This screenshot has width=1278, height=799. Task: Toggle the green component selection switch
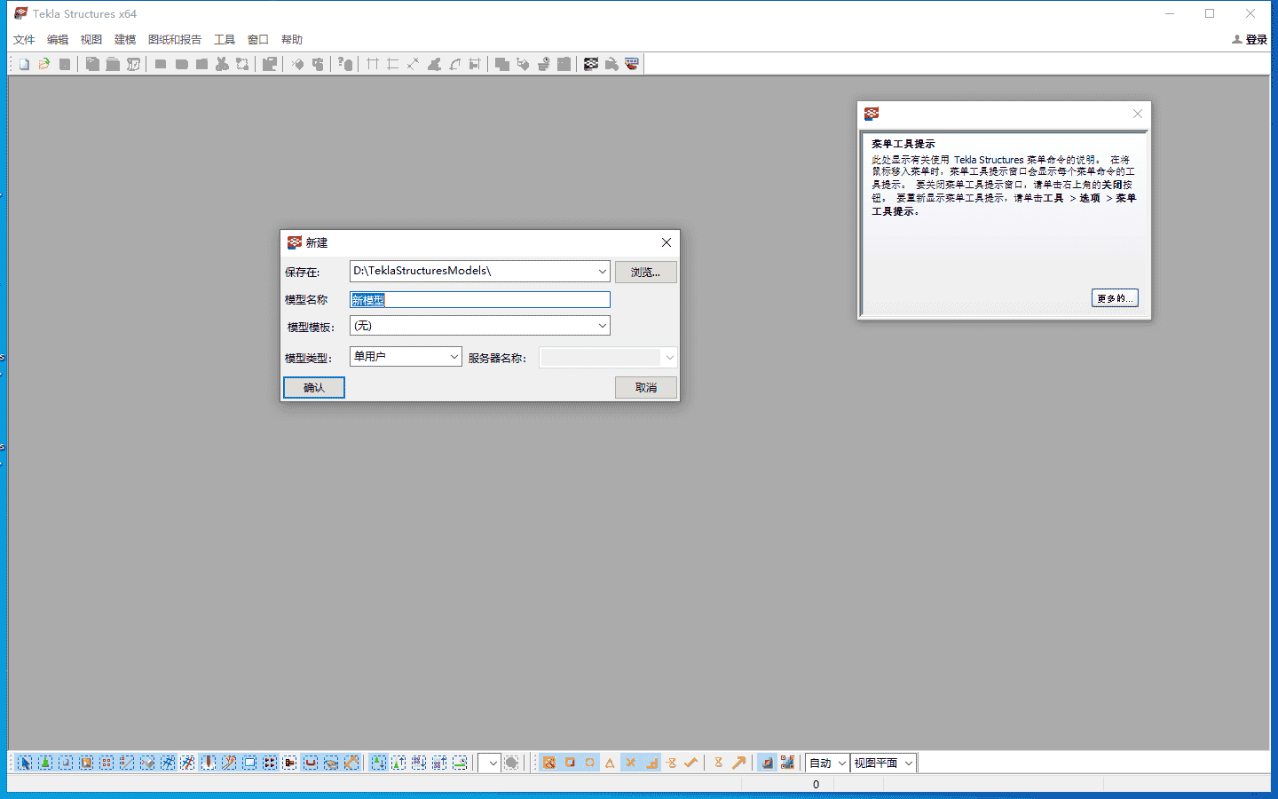click(x=45, y=763)
